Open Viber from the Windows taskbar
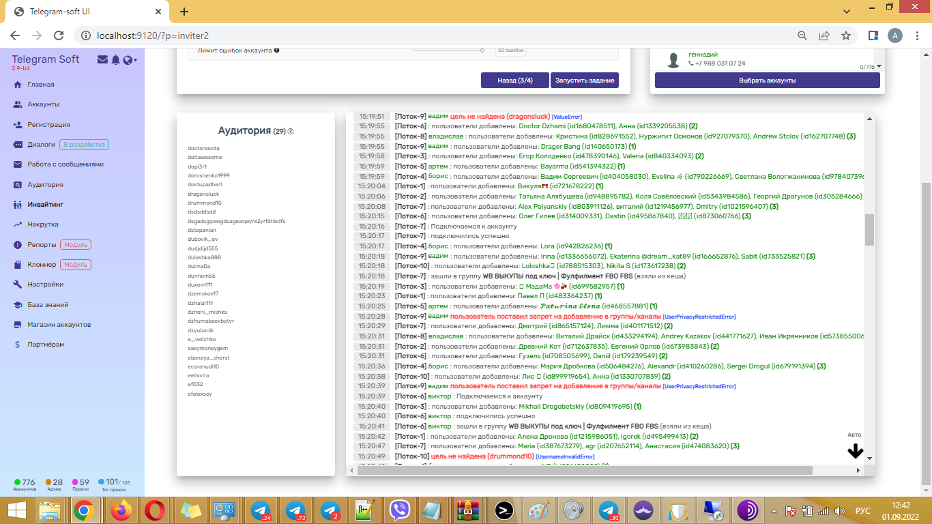This screenshot has height=524, width=932. (399, 510)
